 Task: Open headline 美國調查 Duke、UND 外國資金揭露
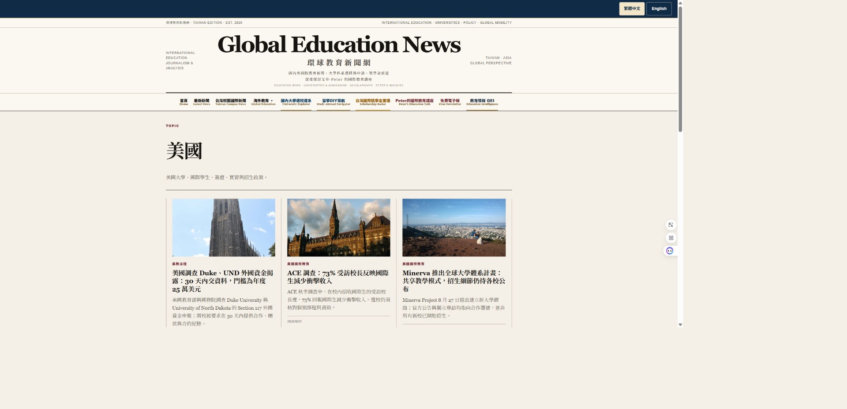pyautogui.click(x=223, y=281)
